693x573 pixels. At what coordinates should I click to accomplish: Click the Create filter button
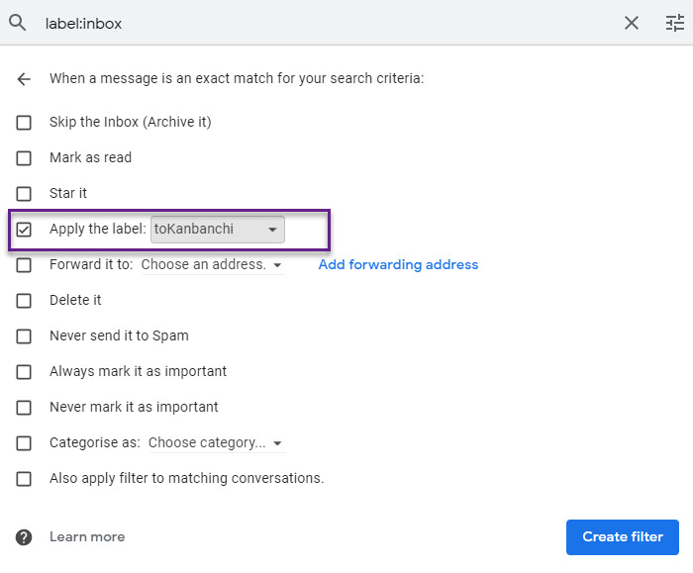point(623,536)
